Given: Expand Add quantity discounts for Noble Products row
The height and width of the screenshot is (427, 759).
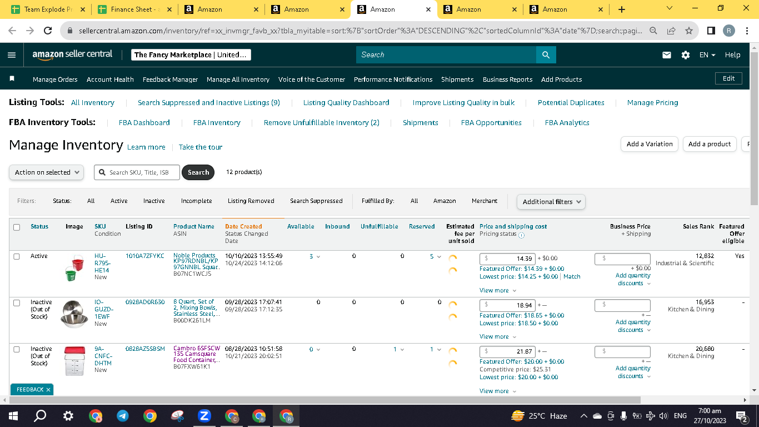Looking at the screenshot, I should coord(633,279).
